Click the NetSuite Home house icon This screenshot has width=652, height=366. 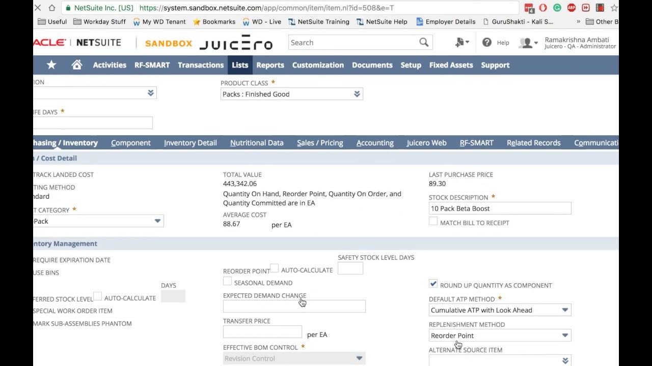pos(77,65)
